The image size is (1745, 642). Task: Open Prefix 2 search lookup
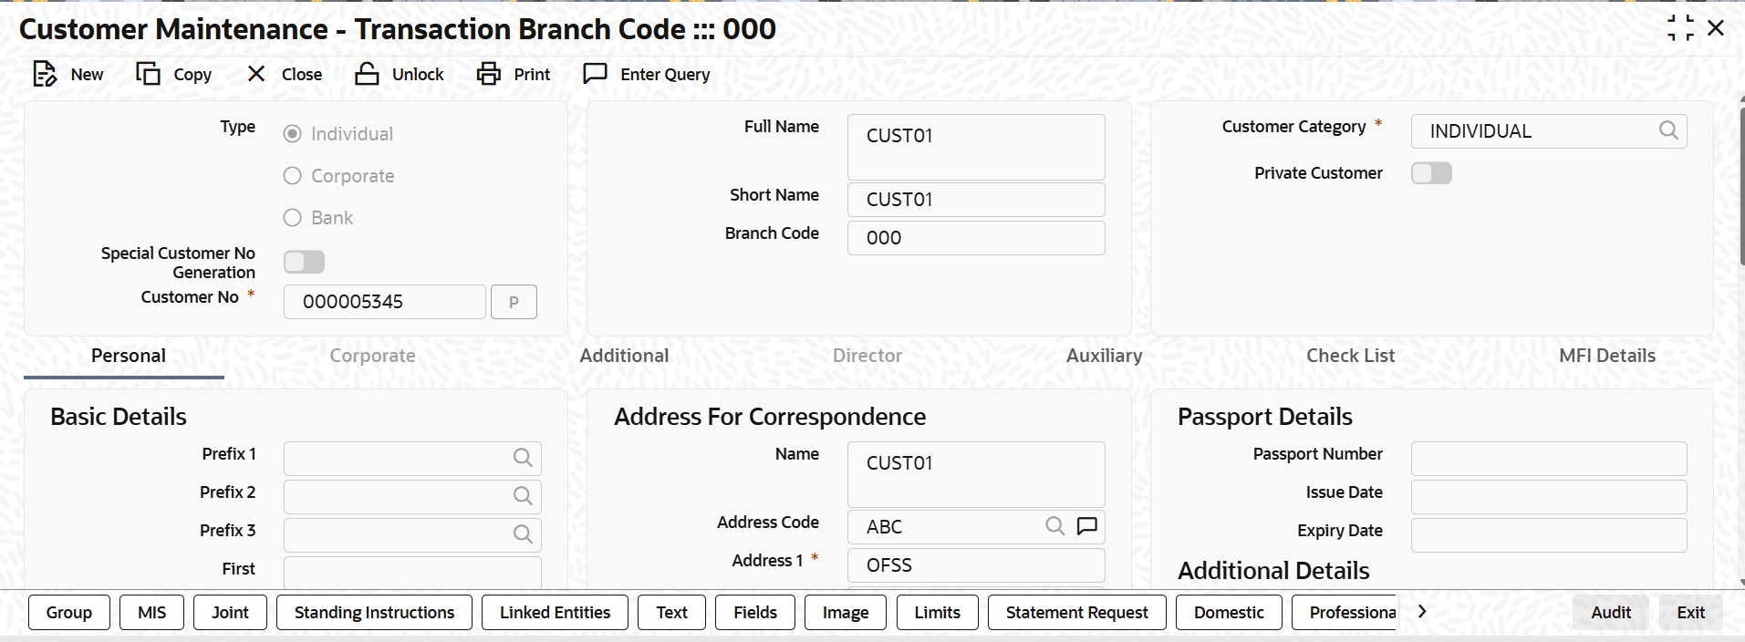523,496
